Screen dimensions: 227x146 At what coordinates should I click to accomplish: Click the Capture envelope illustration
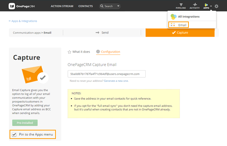pos(35,74)
